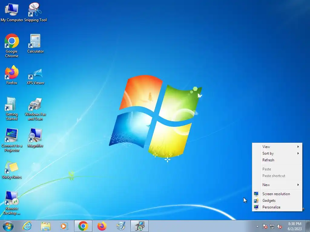Expand the New submenu

point(277,185)
